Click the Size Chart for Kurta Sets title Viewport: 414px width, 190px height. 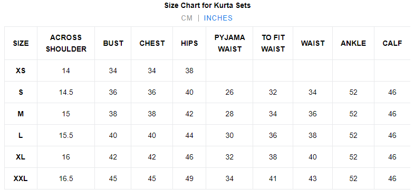[207, 5]
